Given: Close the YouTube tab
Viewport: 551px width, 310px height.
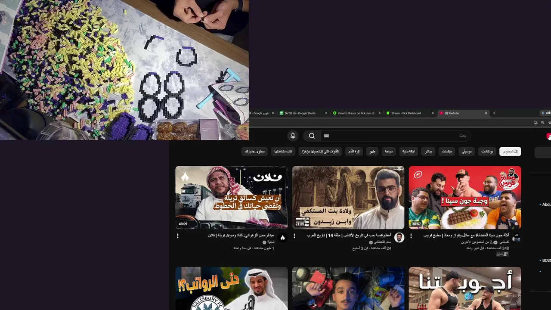Looking at the screenshot, I should 486,113.
